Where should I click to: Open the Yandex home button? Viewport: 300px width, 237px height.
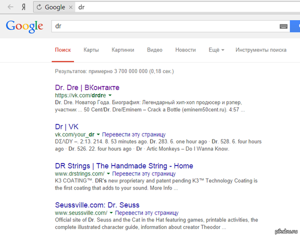click(23, 7)
